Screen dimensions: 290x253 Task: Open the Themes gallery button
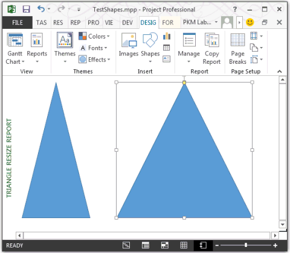(x=65, y=48)
